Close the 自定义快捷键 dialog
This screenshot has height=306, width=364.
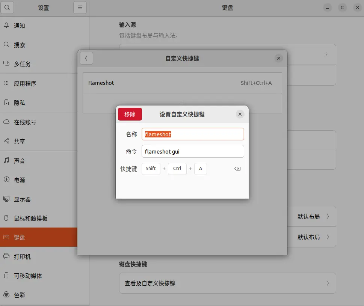(x=279, y=58)
